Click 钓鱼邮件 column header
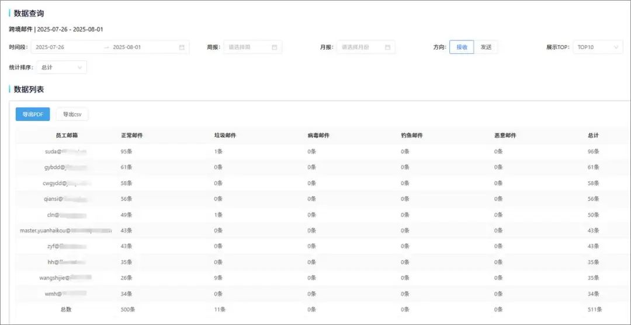Viewport: 631px width, 325px height. pos(412,136)
